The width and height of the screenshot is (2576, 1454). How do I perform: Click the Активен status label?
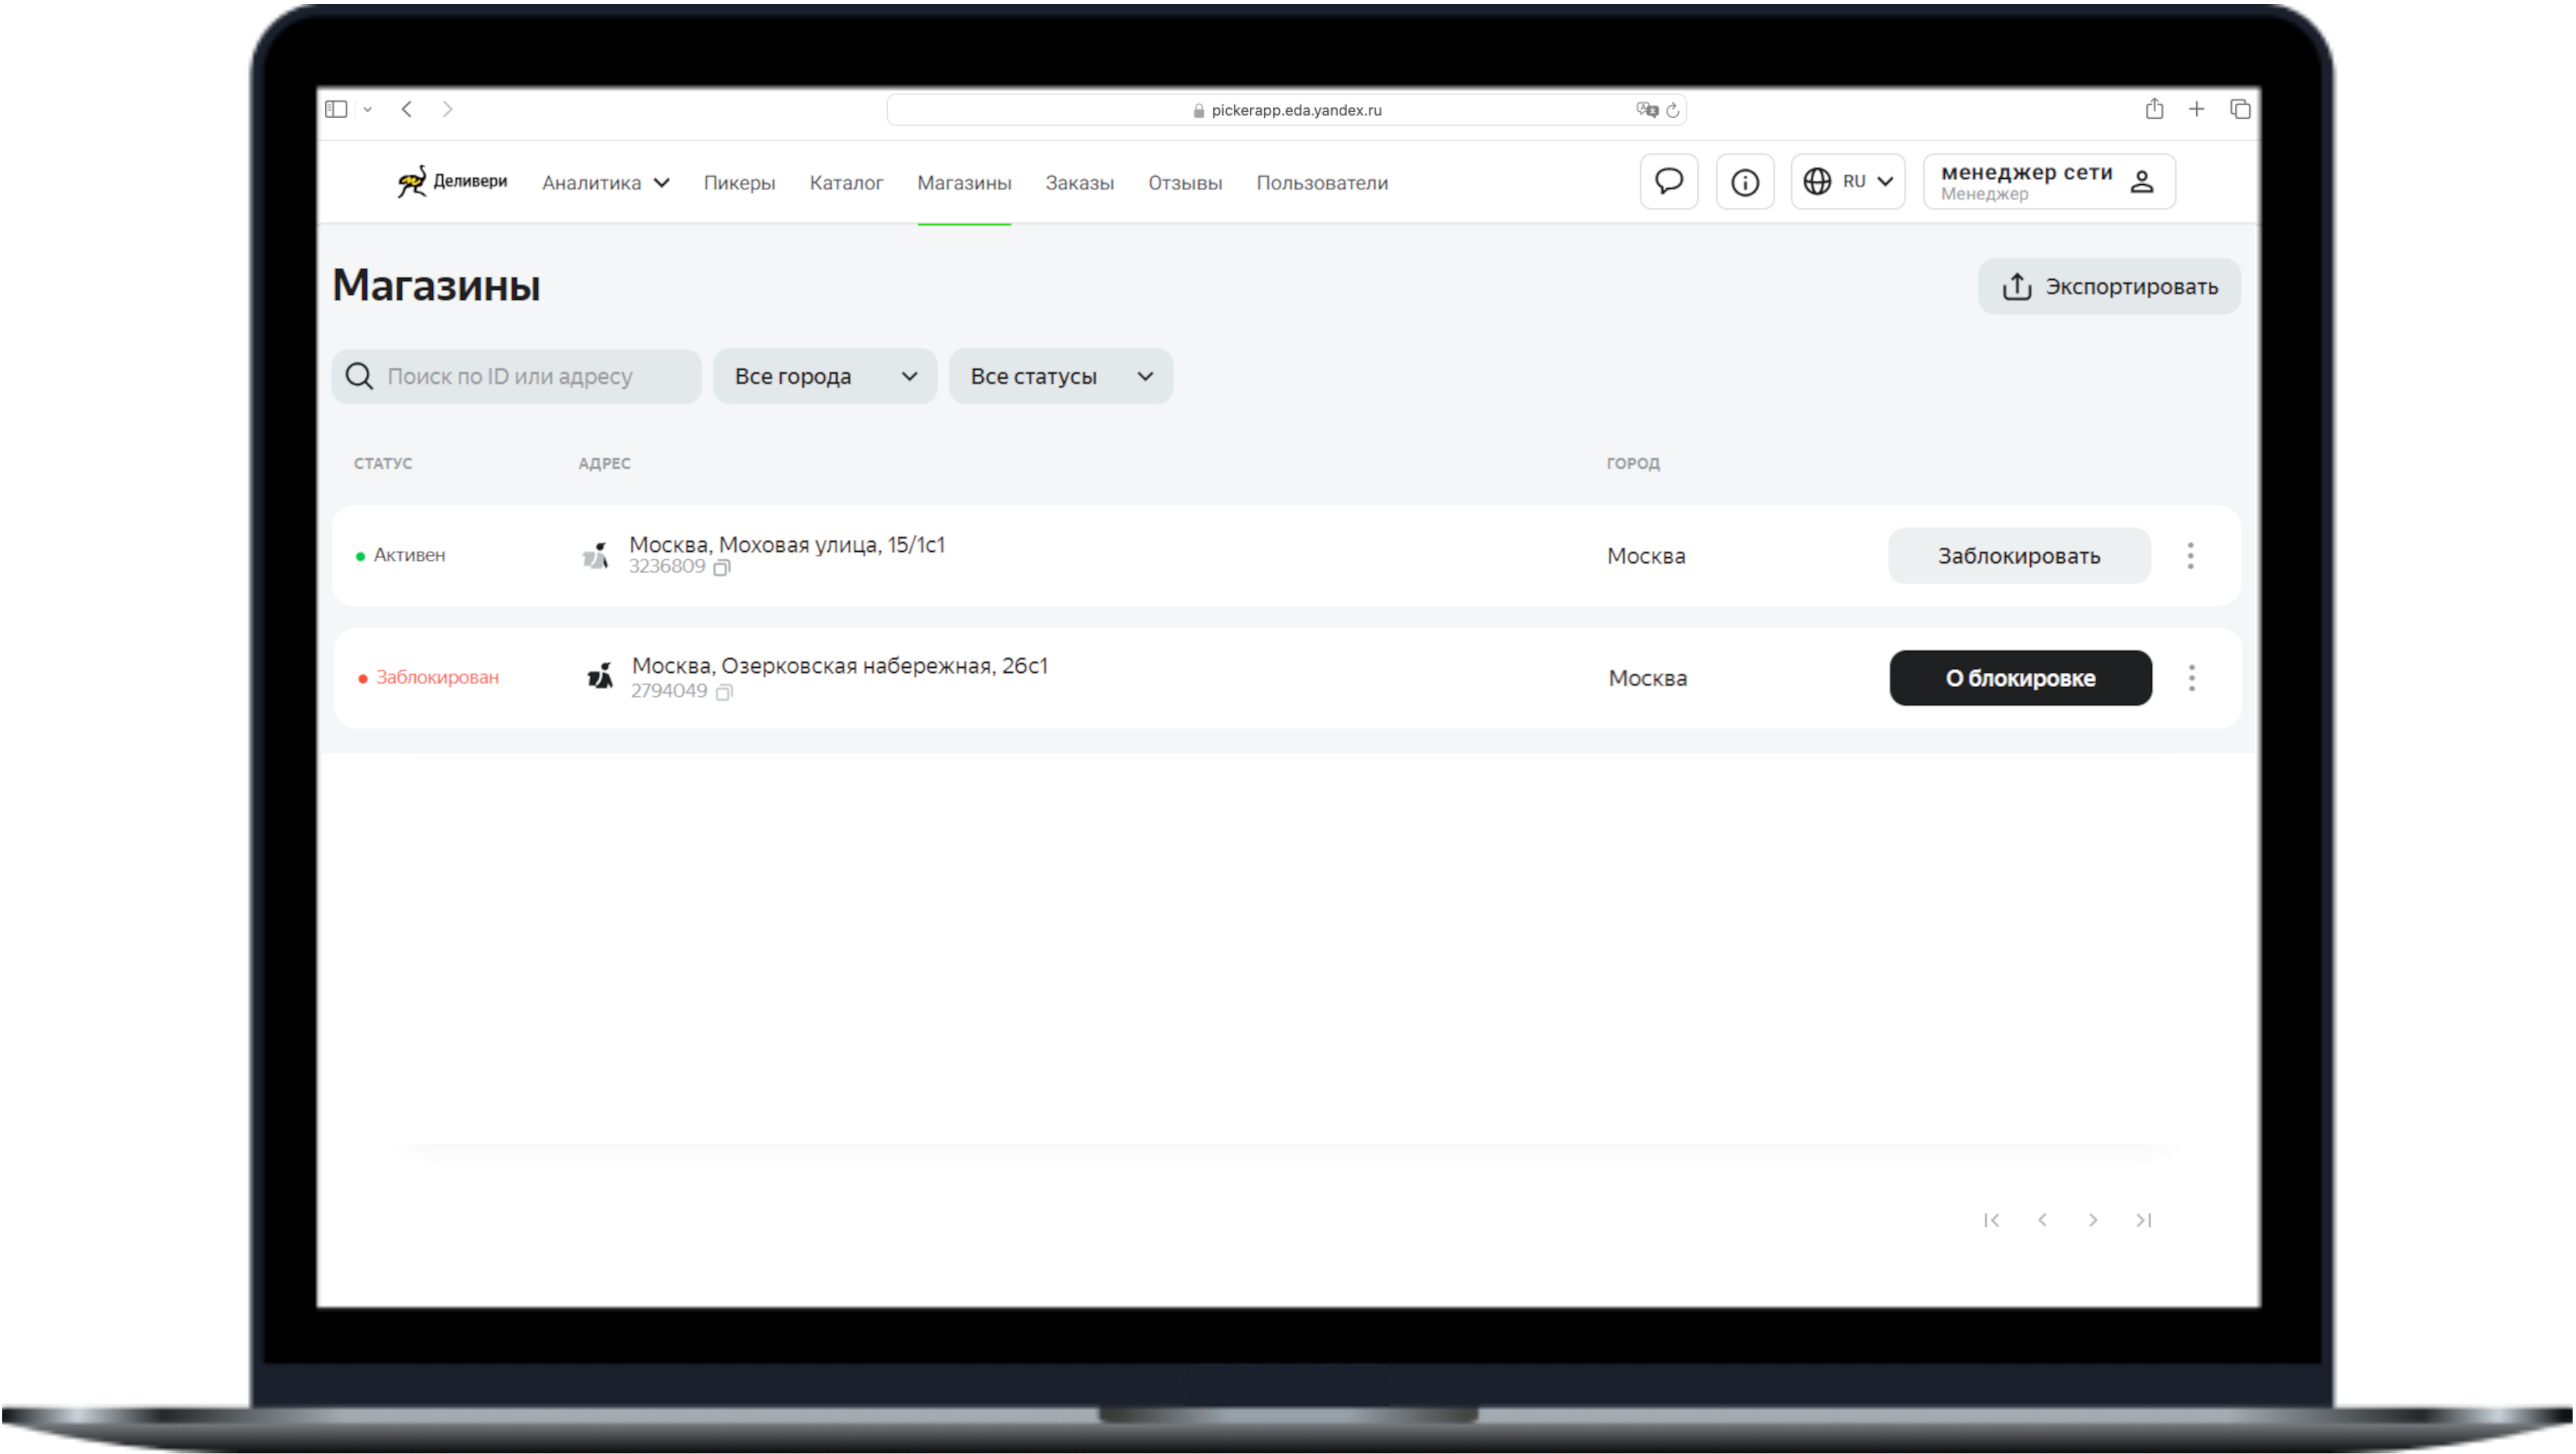(409, 556)
